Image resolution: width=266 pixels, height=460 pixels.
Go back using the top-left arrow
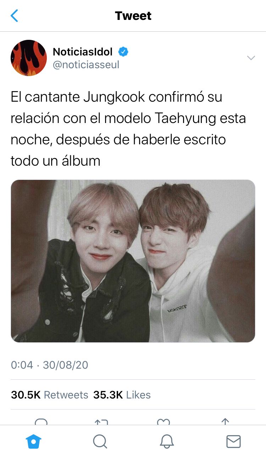coord(14,16)
